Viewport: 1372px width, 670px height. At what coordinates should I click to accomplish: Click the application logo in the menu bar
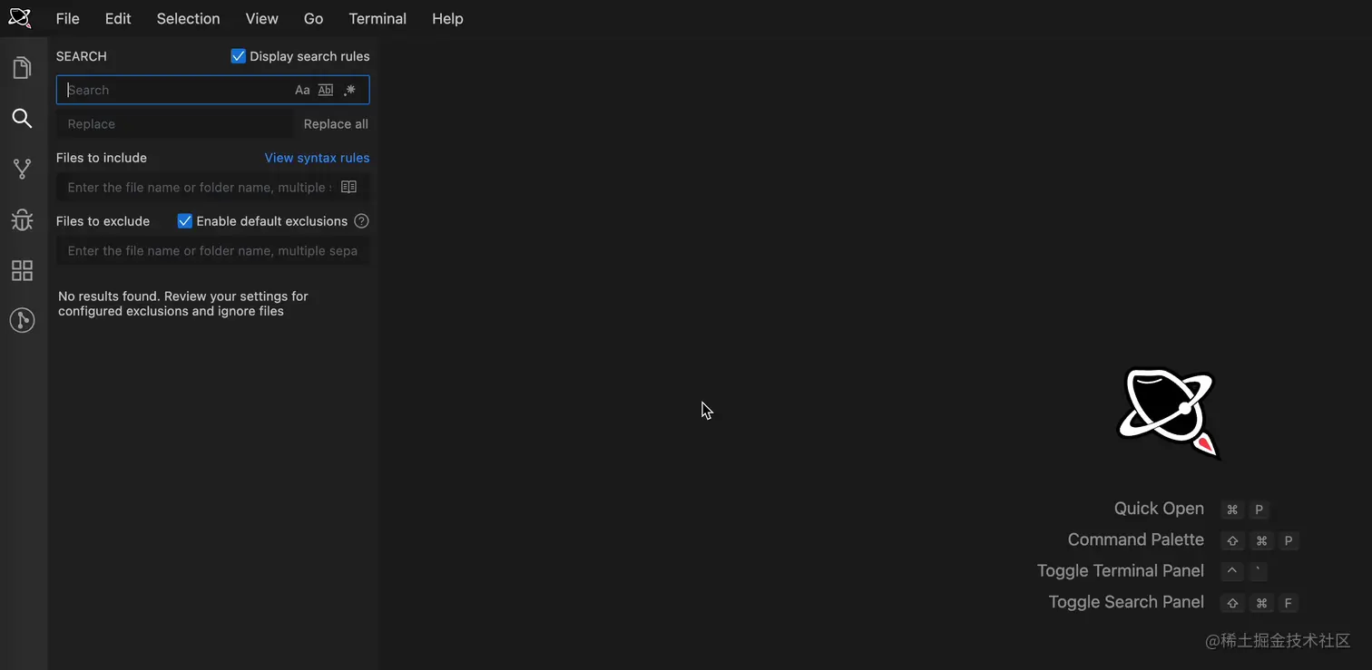point(19,17)
